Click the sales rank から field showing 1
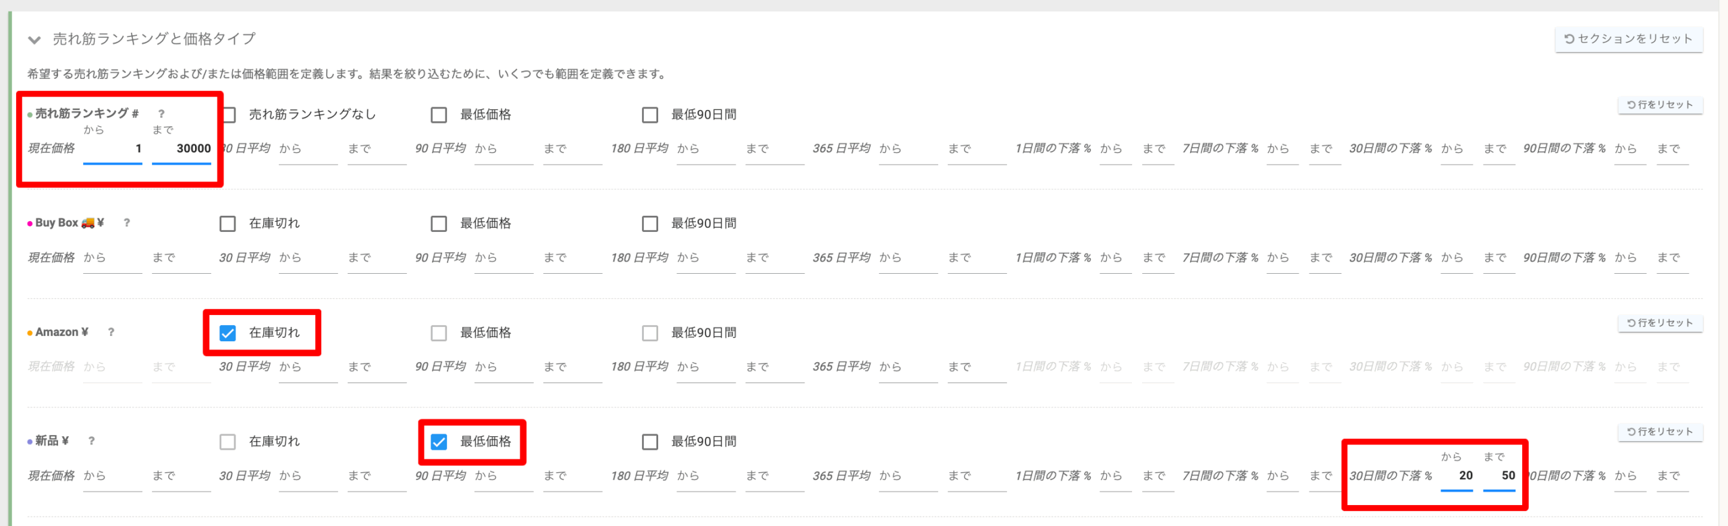 [x=113, y=149]
